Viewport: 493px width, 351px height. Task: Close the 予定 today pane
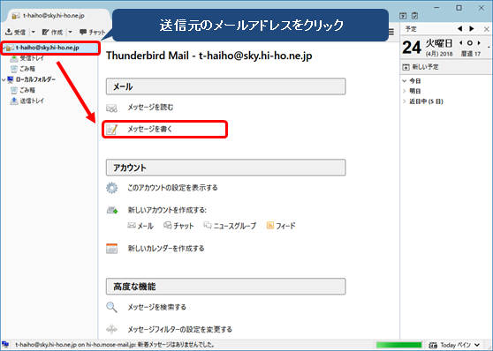(487, 29)
